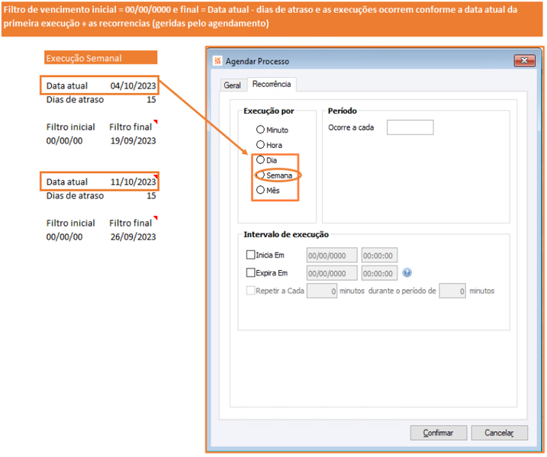Enable the Expira Em checkbox

pos(250,273)
